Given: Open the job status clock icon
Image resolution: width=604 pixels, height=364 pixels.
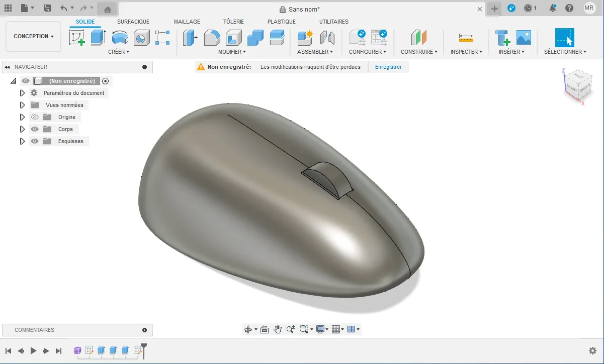Looking at the screenshot, I should click(528, 8).
